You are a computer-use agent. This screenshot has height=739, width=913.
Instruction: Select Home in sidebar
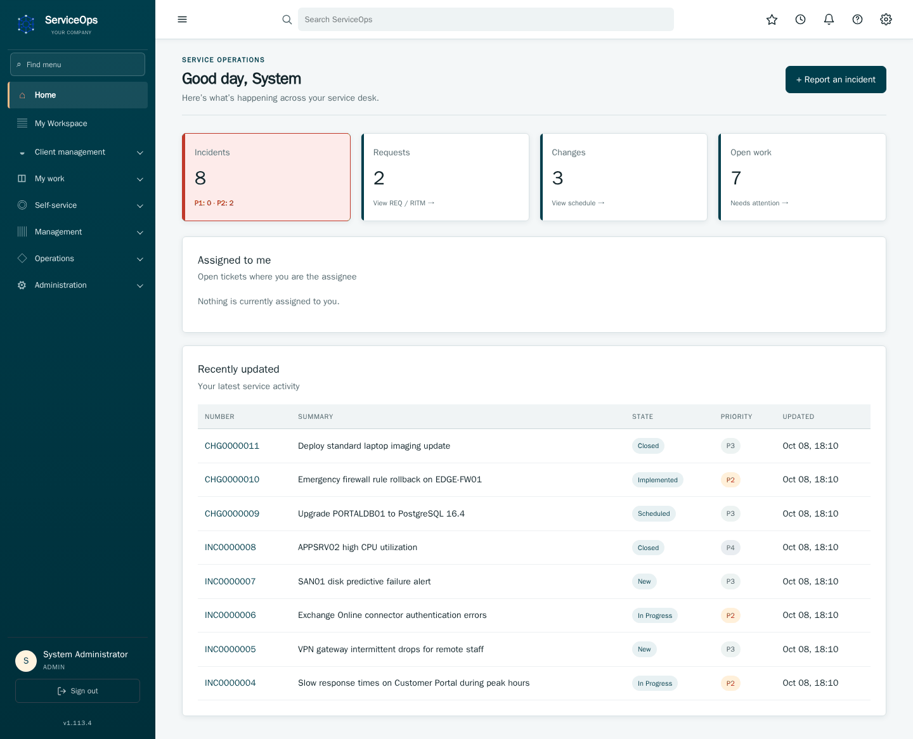click(x=77, y=95)
